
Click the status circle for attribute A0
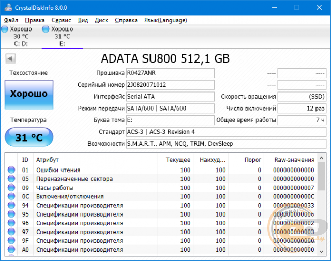(x=11, y=250)
